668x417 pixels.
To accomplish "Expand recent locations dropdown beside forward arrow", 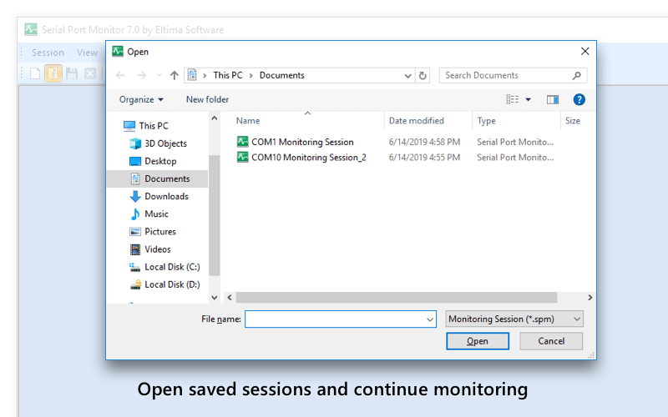I will 159,75.
